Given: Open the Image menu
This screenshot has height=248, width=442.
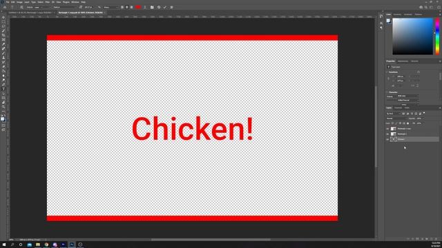Looking at the screenshot, I should pos(19,2).
